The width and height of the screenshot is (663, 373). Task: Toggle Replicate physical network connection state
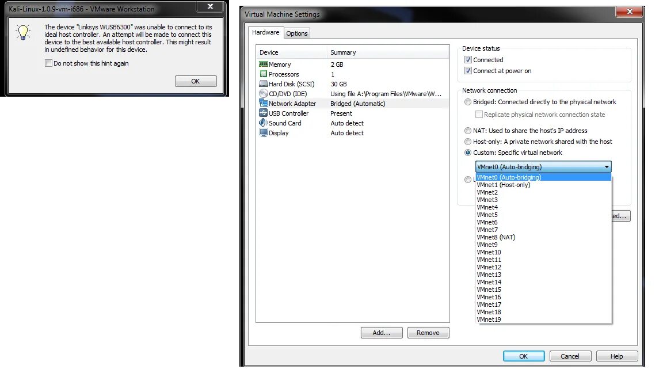(479, 114)
